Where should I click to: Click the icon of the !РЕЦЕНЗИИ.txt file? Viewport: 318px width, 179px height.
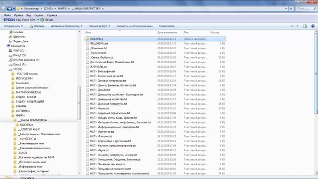click(x=87, y=43)
